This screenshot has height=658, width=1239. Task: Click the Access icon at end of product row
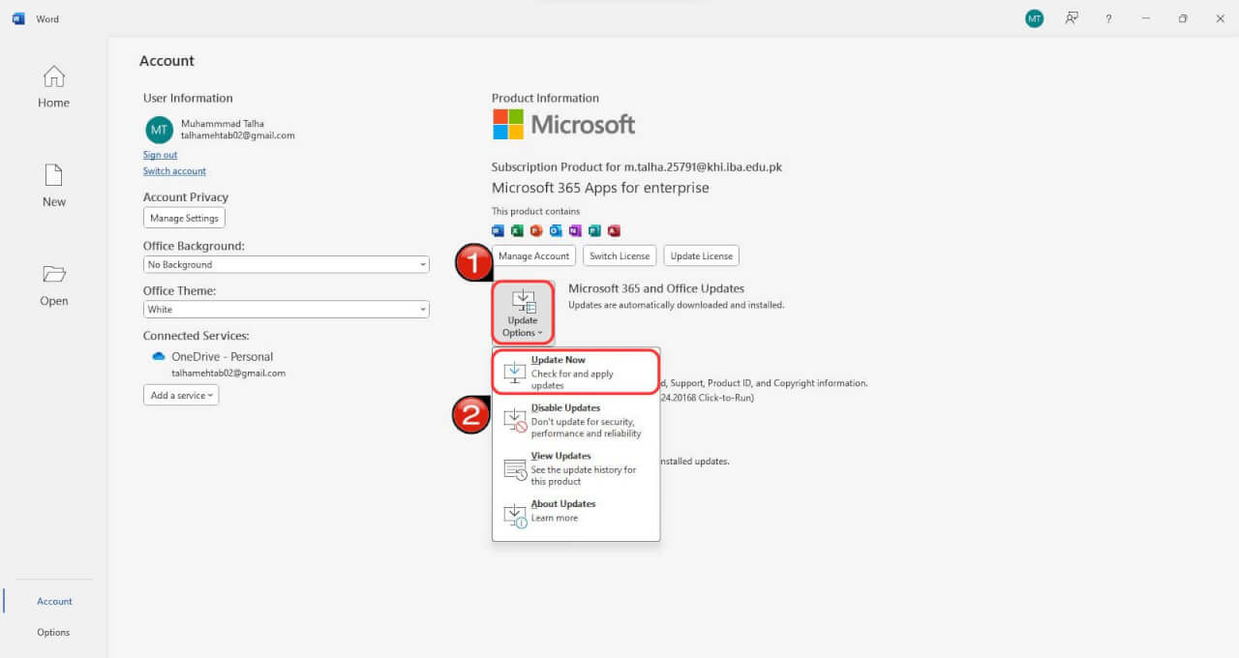tap(613, 230)
